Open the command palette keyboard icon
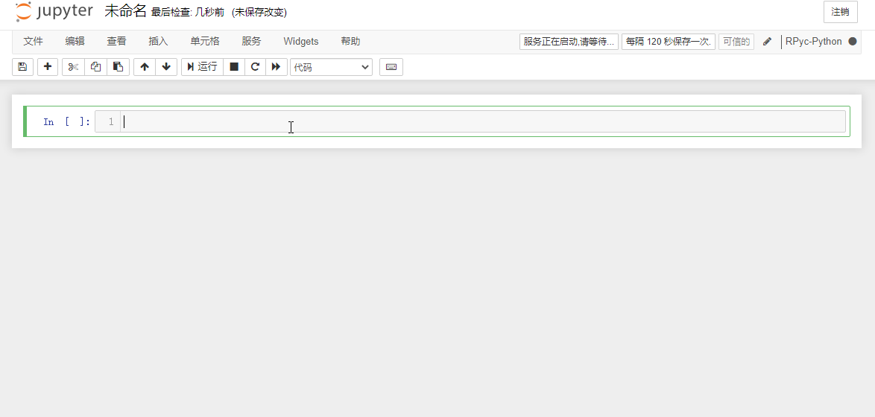Image resolution: width=875 pixels, height=417 pixels. pos(391,67)
